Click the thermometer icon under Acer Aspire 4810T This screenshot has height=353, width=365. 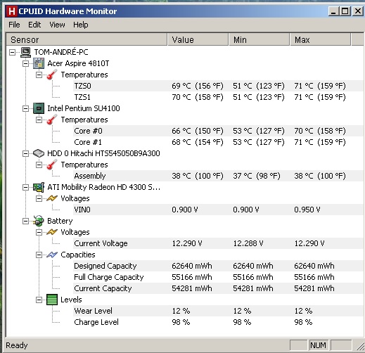(52, 75)
